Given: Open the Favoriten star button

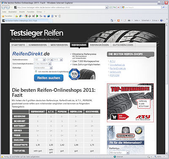Looking at the screenshot, I should point(7,16).
